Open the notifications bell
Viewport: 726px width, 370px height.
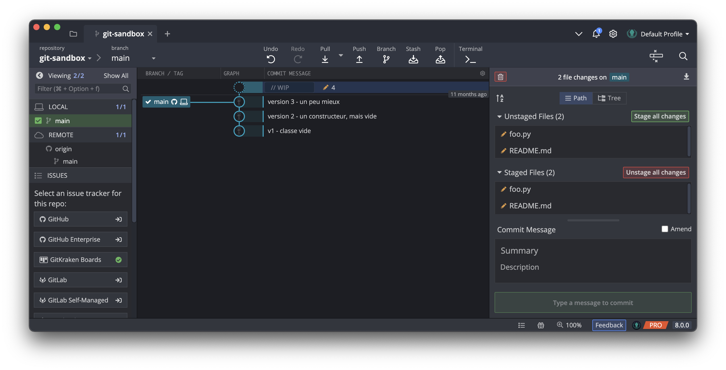[x=596, y=34]
